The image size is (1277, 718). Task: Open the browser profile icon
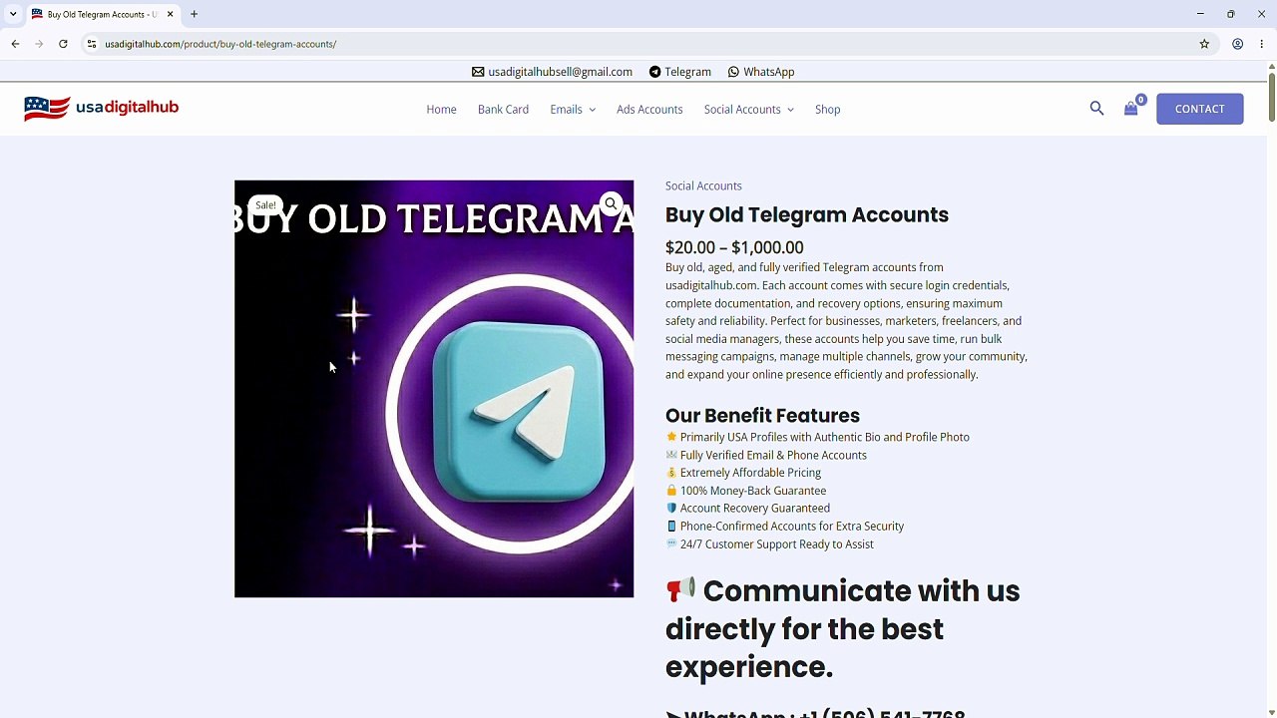click(x=1237, y=44)
